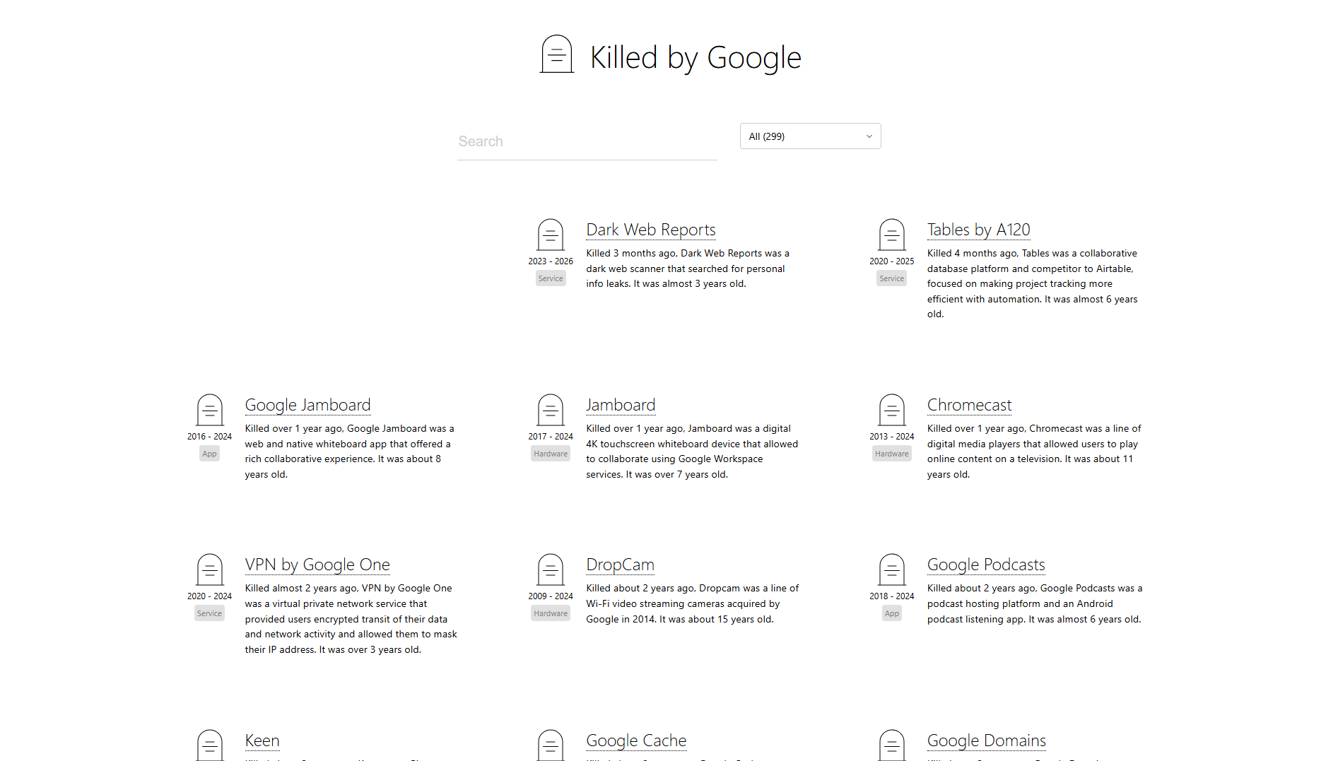Click the App badge under Google Jamboard

point(209,454)
